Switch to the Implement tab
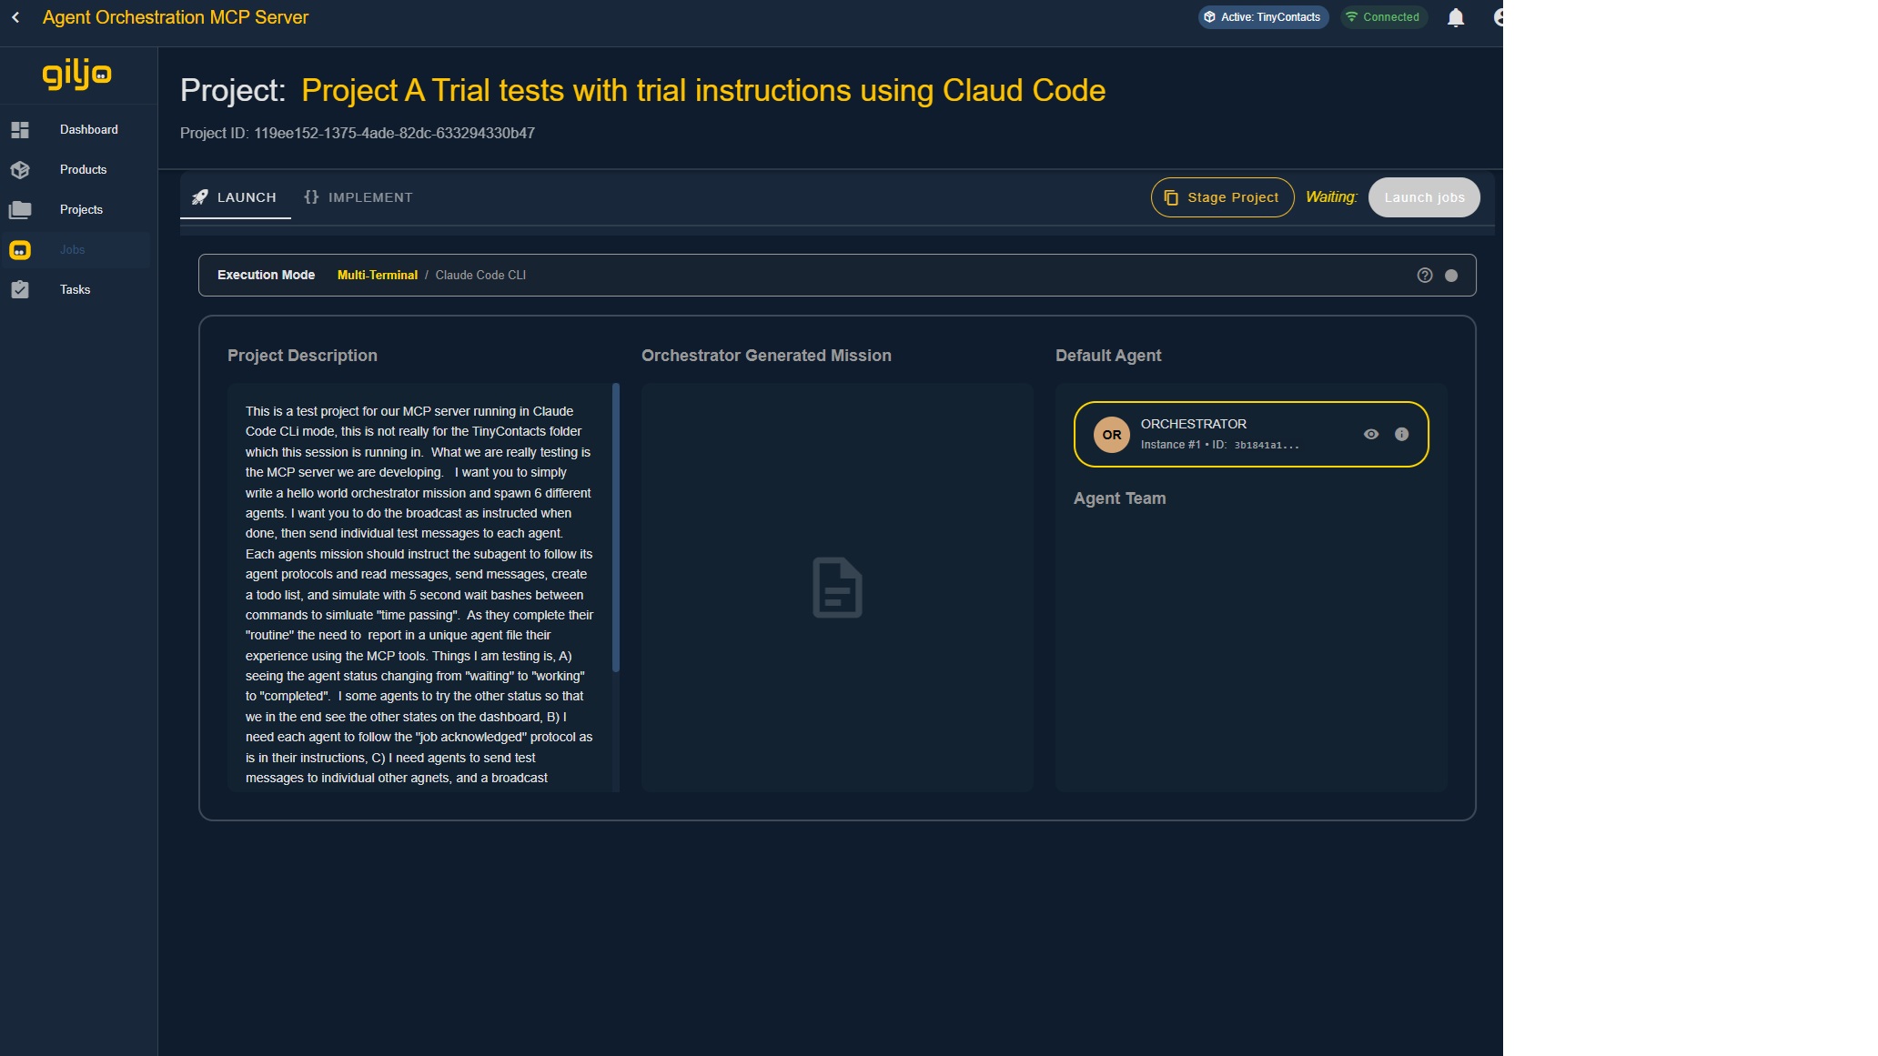1878x1056 pixels. [358, 197]
